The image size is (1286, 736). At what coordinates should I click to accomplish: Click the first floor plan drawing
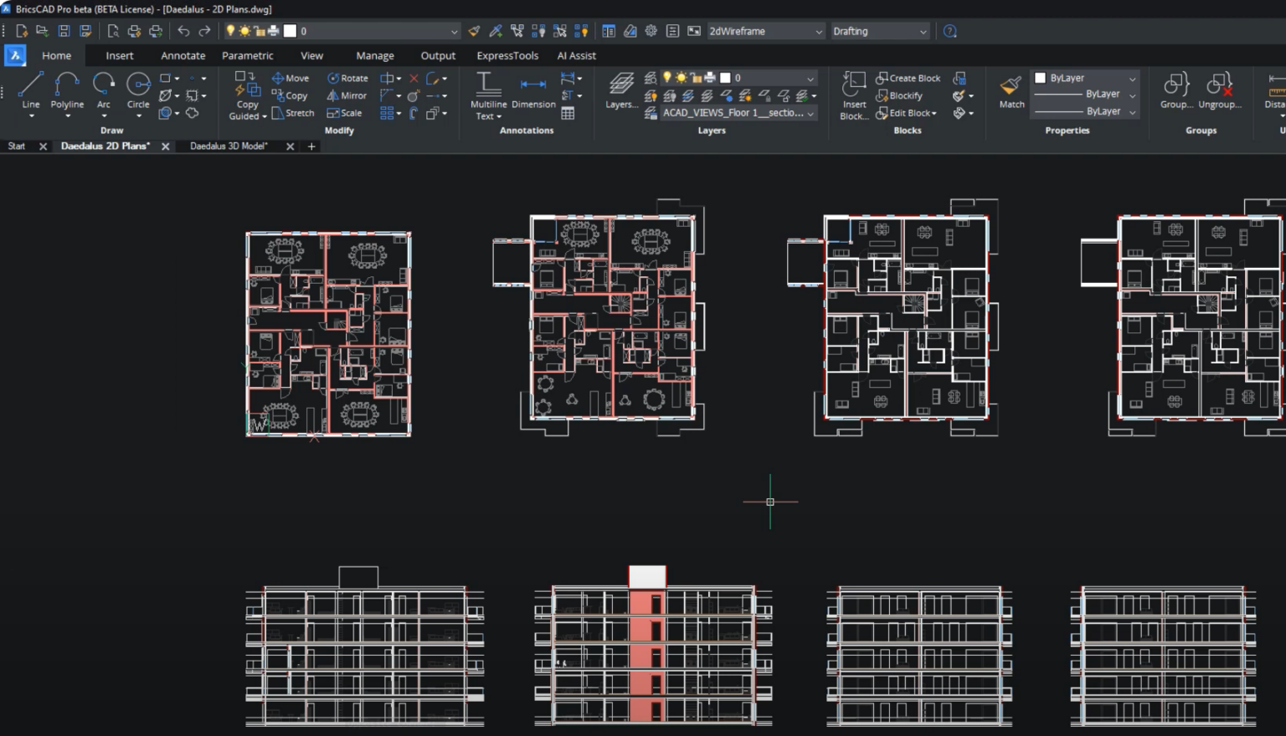click(x=328, y=334)
